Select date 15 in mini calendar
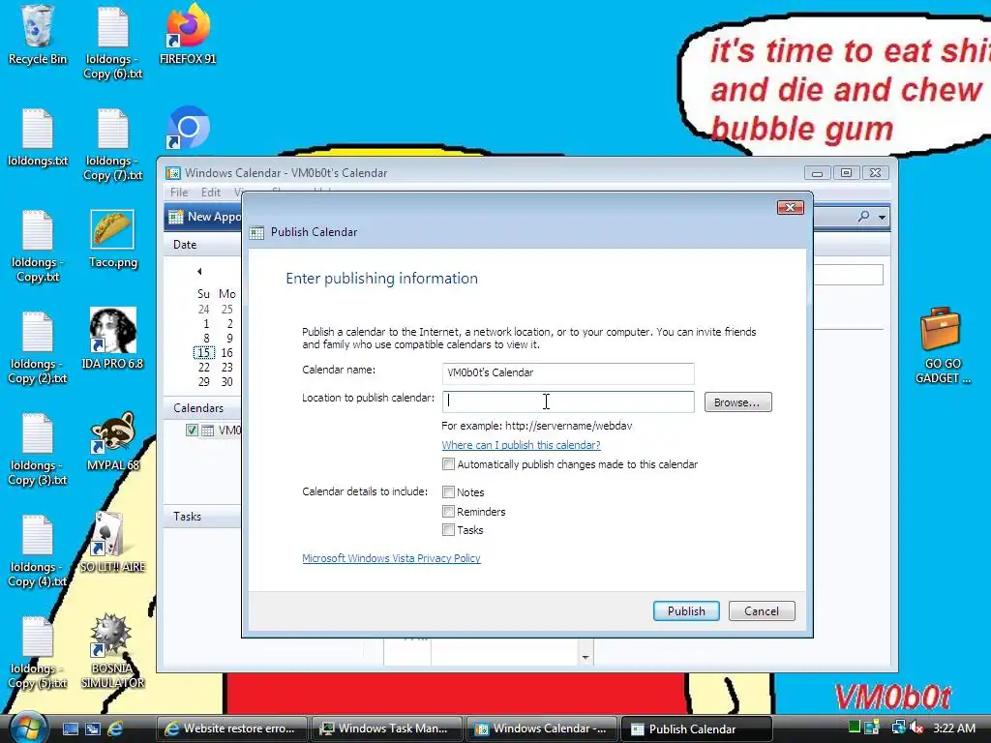This screenshot has height=743, width=991. [x=203, y=352]
